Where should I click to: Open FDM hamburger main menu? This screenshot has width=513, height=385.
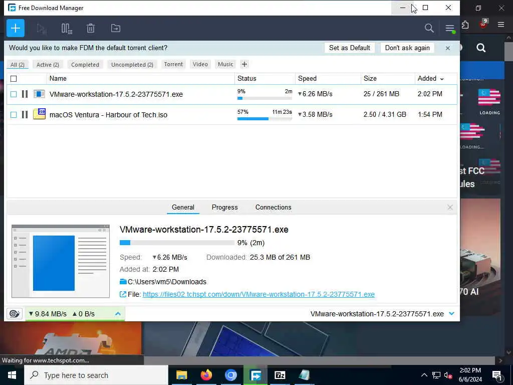pyautogui.click(x=450, y=29)
